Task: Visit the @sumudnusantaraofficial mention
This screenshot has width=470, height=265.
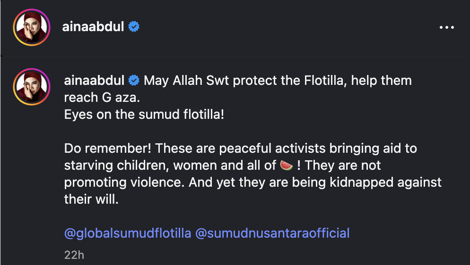Action: [x=272, y=233]
